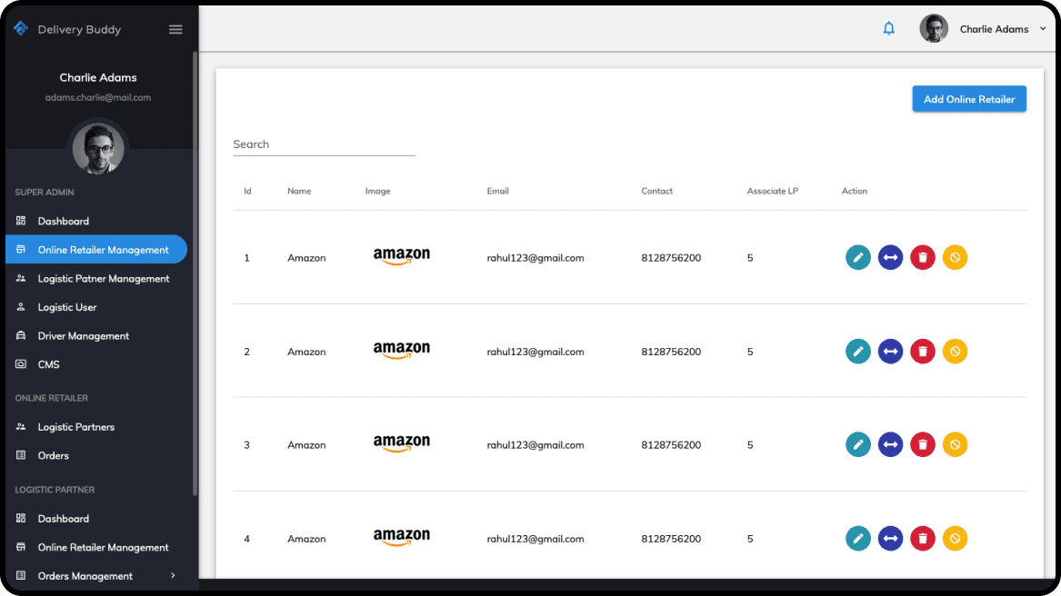Click the Id column header
The image size is (1061, 596).
click(247, 191)
